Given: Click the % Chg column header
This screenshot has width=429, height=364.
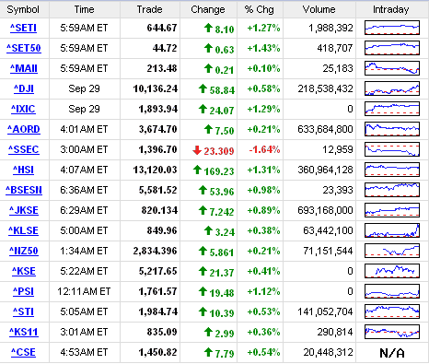Looking at the screenshot, I should tap(260, 9).
